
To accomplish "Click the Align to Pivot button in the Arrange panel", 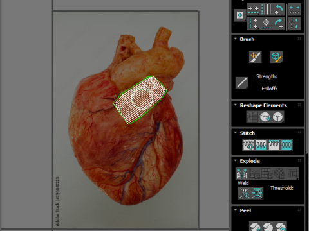I will tap(240, 15).
